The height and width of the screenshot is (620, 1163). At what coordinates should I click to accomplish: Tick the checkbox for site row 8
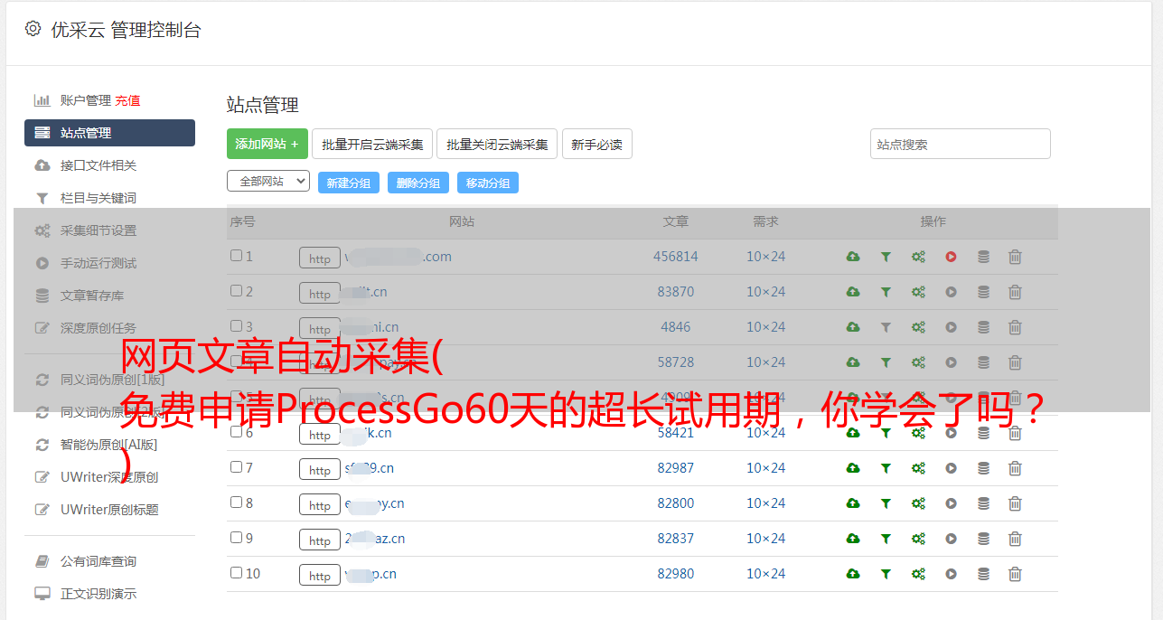coord(236,503)
